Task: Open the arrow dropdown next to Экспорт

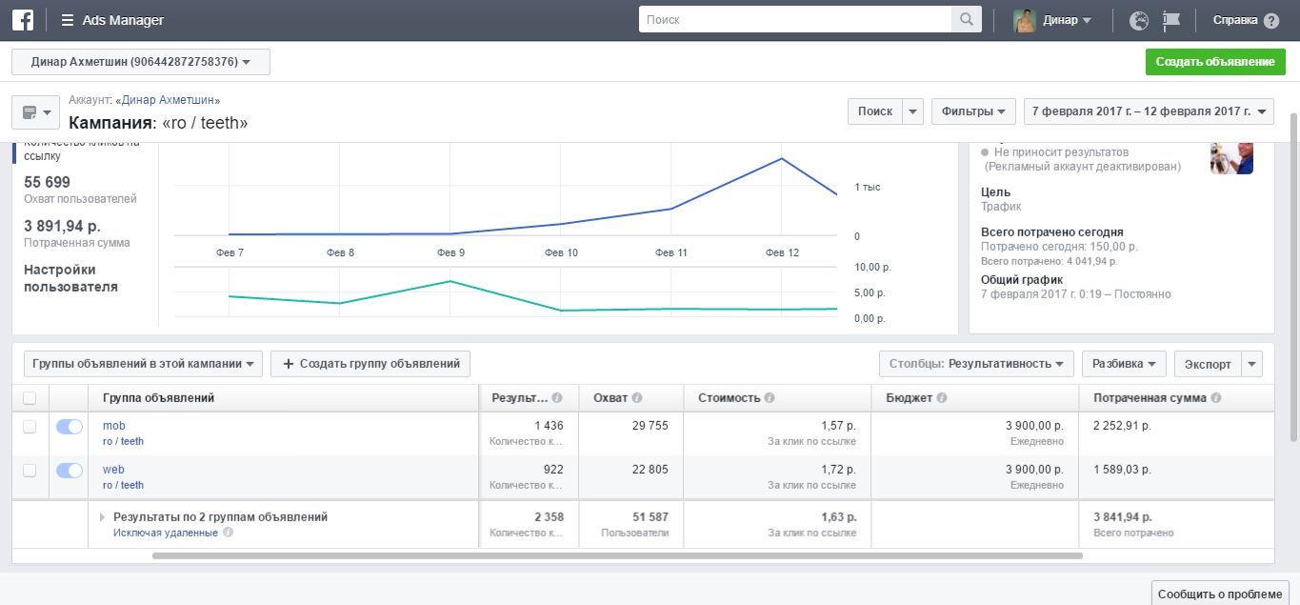Action: pos(1252,364)
